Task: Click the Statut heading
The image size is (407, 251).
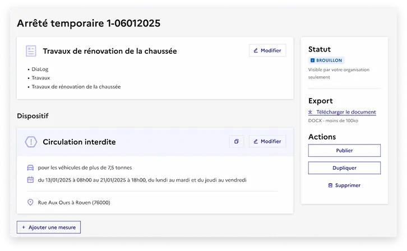Action: [x=320, y=49]
